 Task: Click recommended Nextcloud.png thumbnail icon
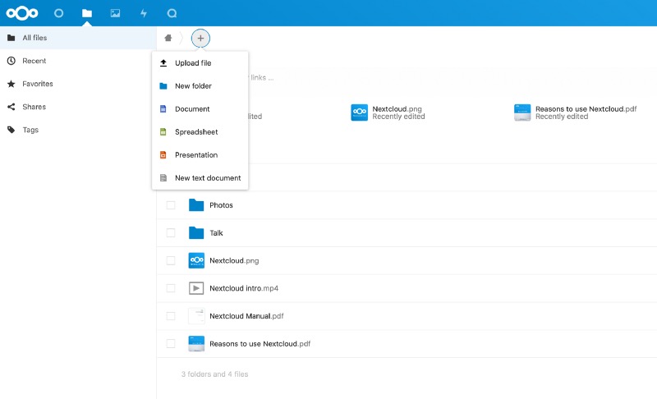pyautogui.click(x=360, y=112)
